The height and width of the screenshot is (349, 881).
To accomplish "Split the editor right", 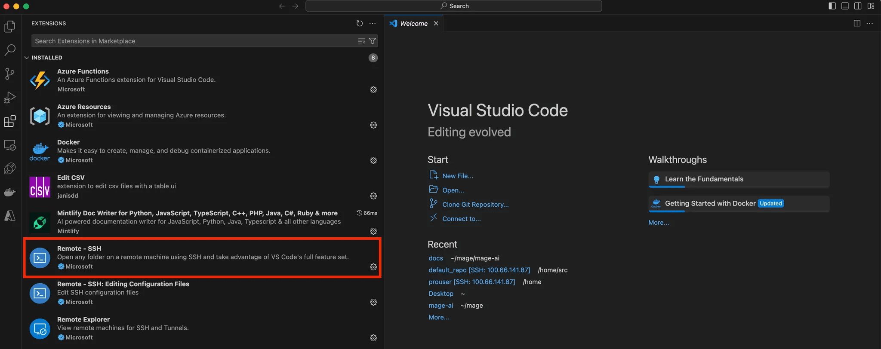I will [x=857, y=23].
